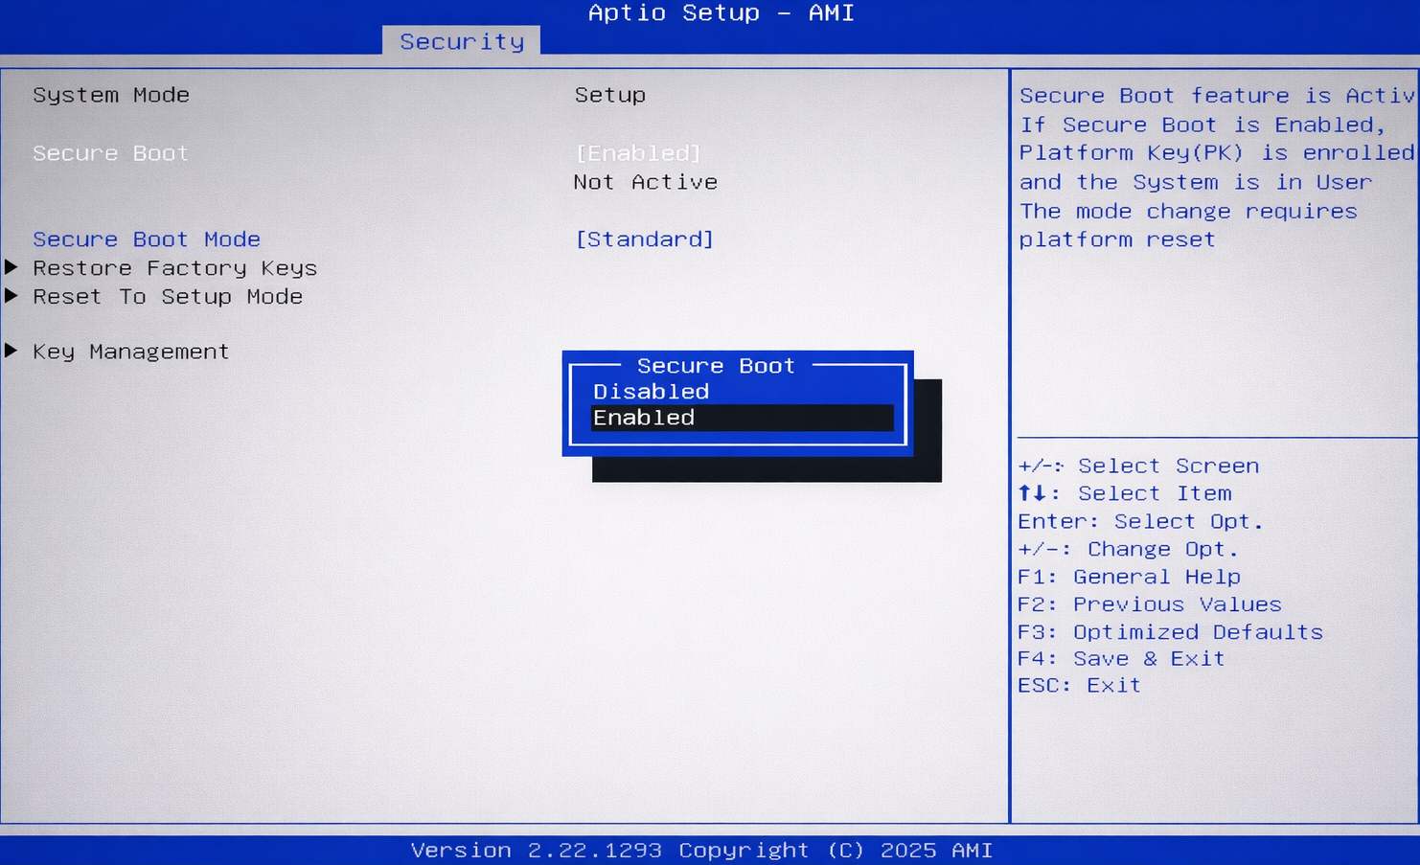The image size is (1420, 865).
Task: Click the F4 Save and Exit shortcut
Action: 1121,658
